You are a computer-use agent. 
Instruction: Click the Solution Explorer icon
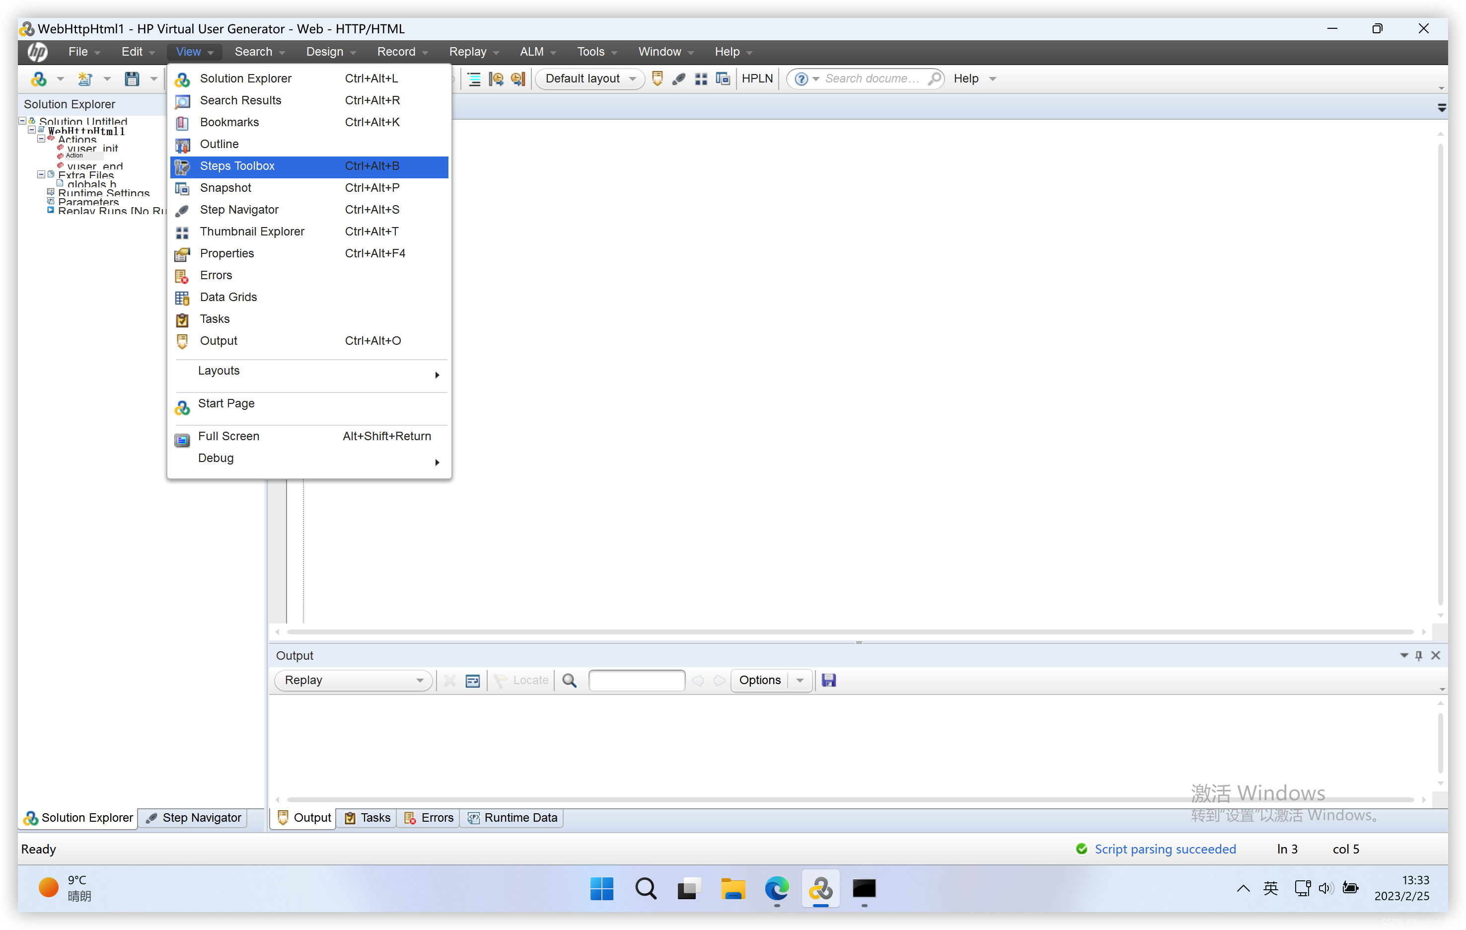click(182, 78)
